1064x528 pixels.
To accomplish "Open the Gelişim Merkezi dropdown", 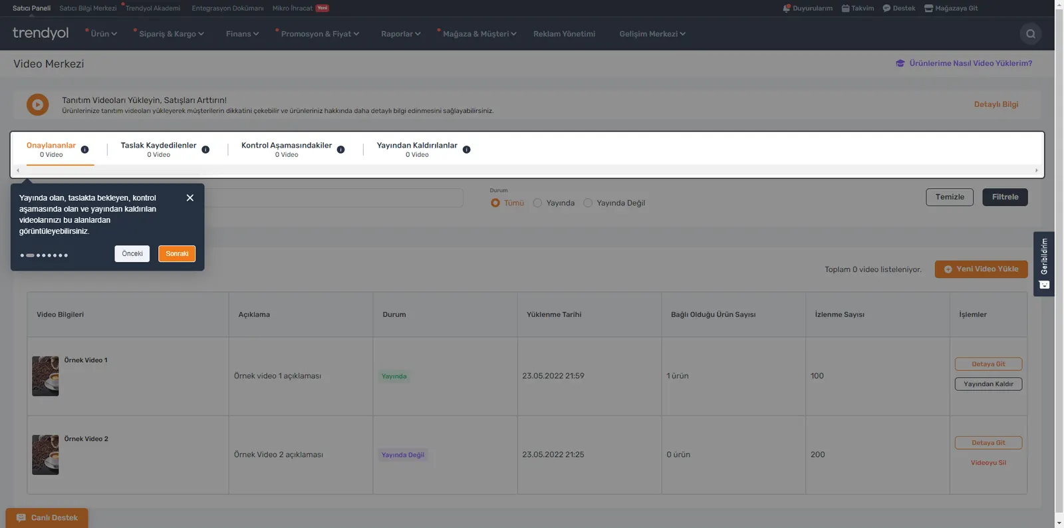I will (x=652, y=34).
